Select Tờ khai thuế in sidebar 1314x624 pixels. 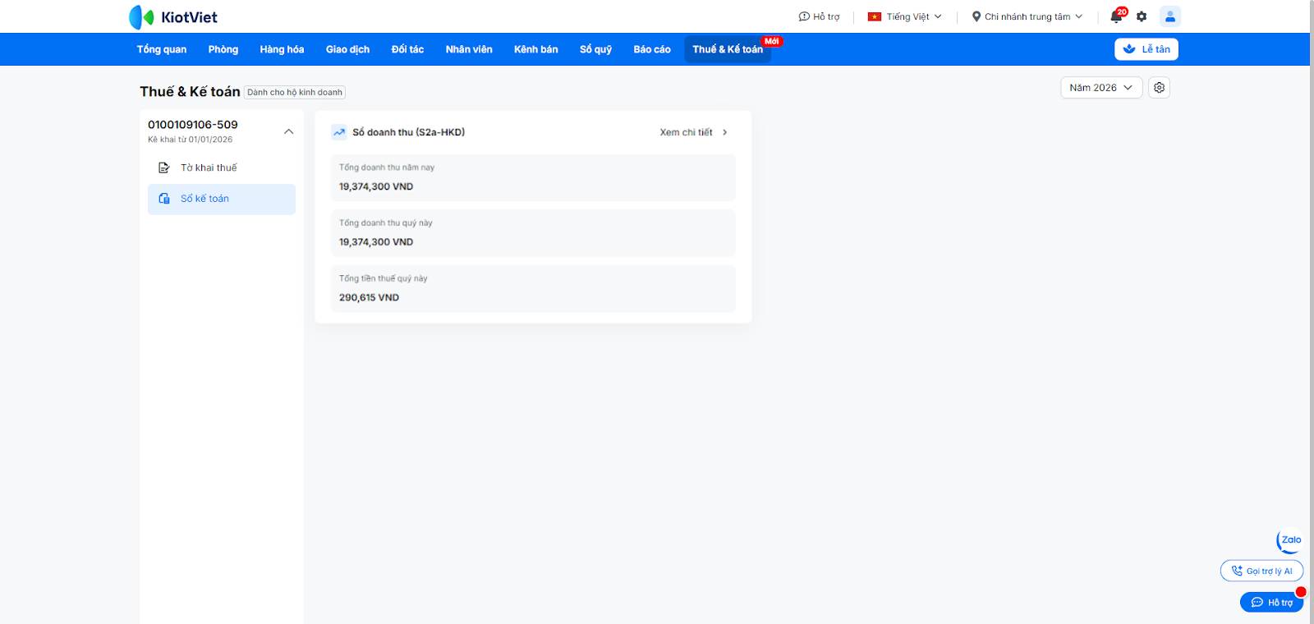pyautogui.click(x=222, y=167)
